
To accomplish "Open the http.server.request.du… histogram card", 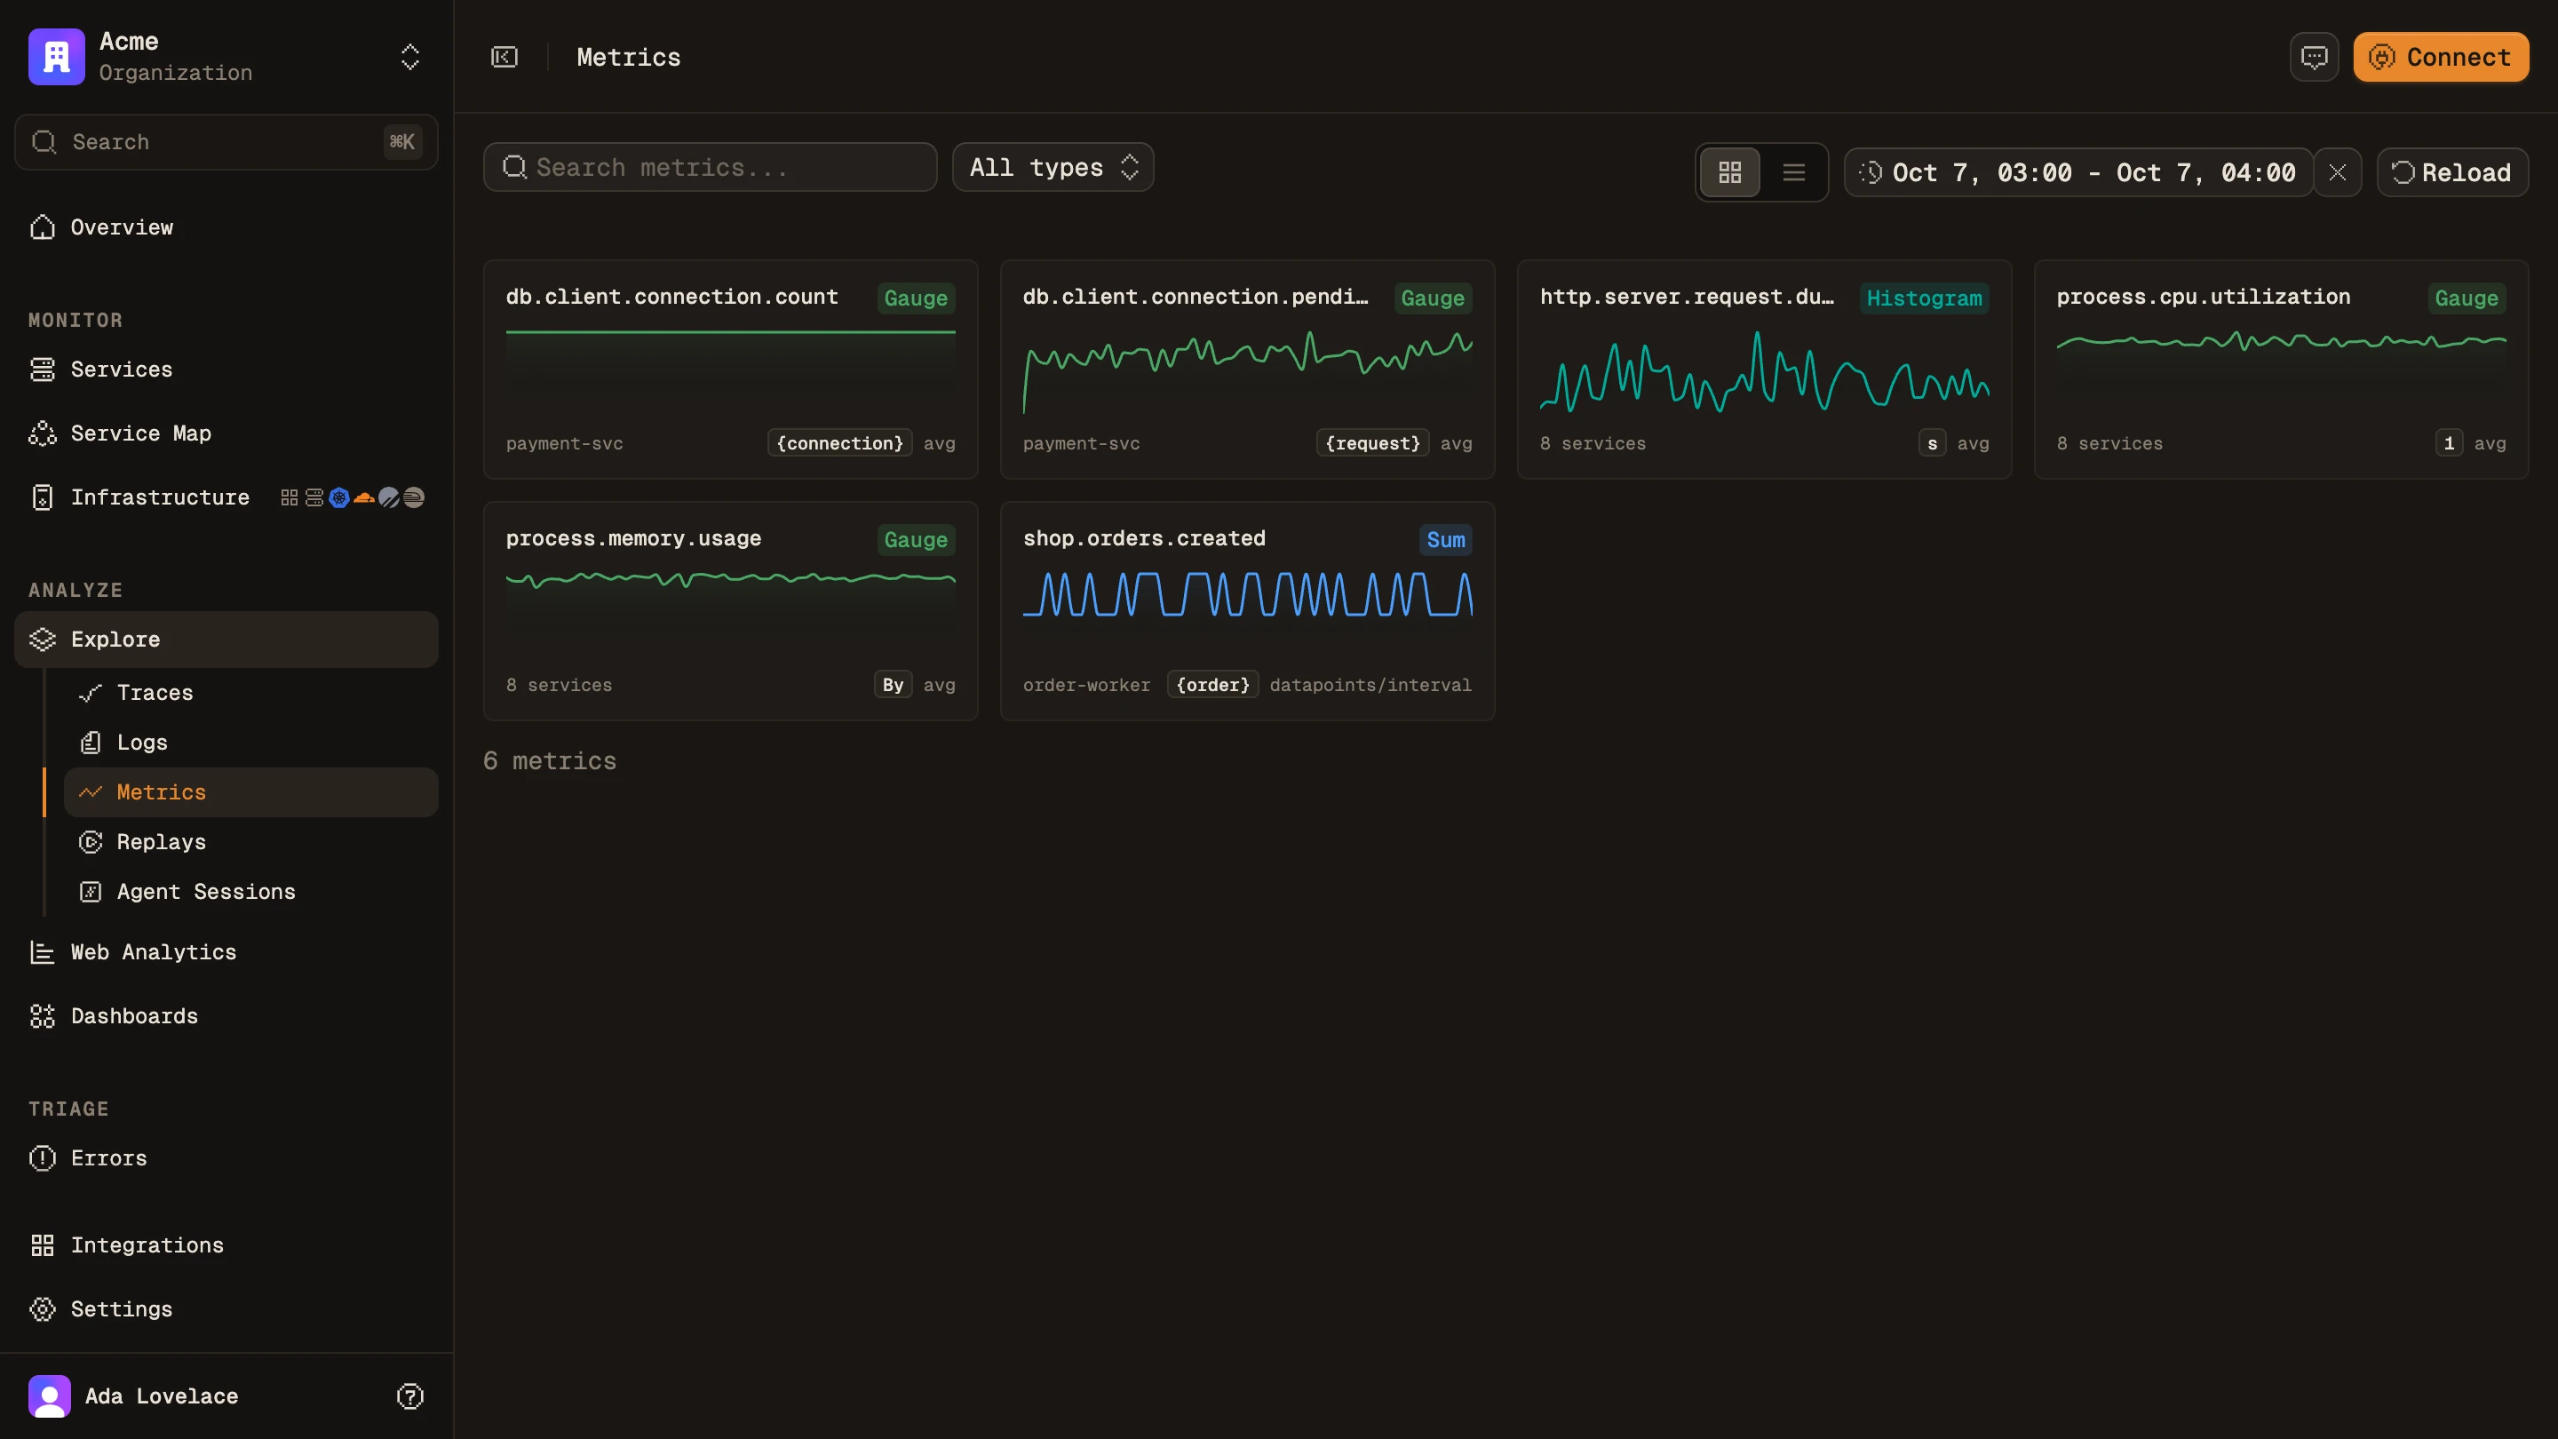I will 1765,370.
